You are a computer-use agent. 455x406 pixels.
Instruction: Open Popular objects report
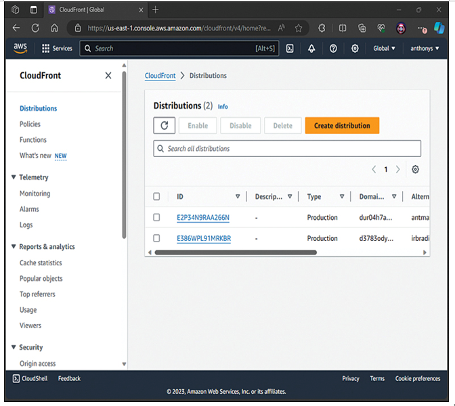(41, 278)
